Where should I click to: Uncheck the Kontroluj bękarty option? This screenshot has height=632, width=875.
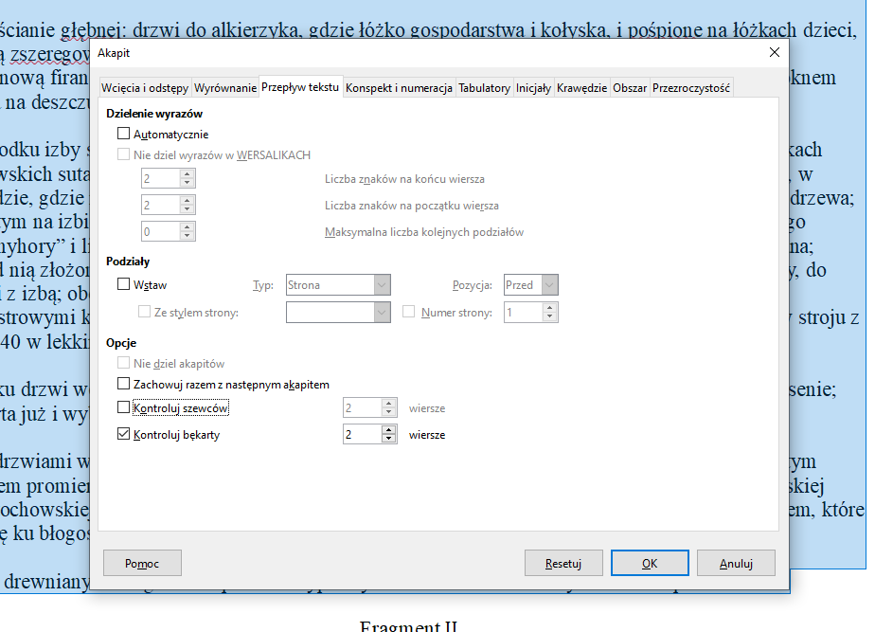pos(124,435)
